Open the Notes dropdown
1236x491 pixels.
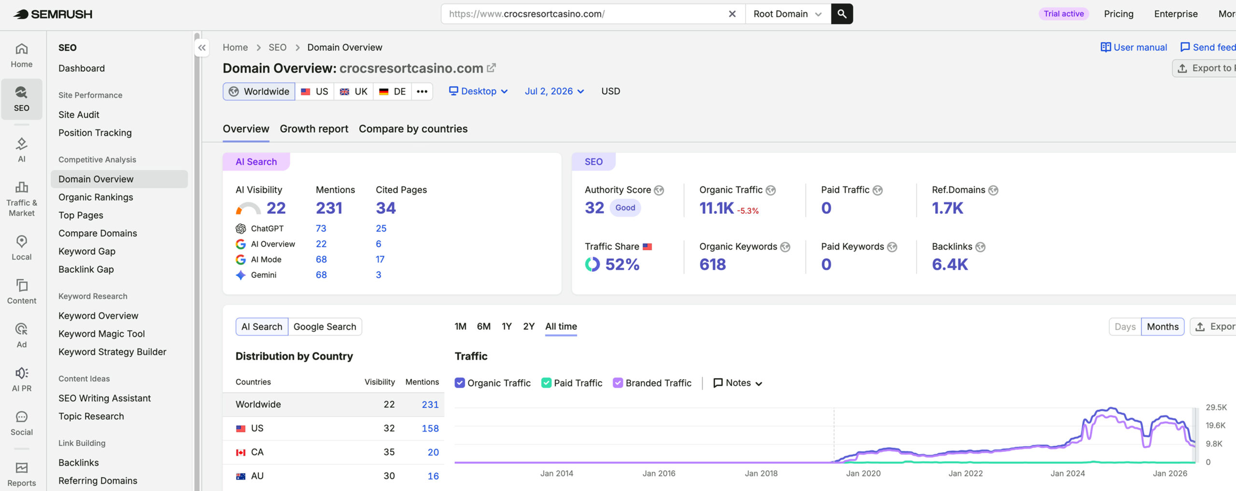[738, 383]
